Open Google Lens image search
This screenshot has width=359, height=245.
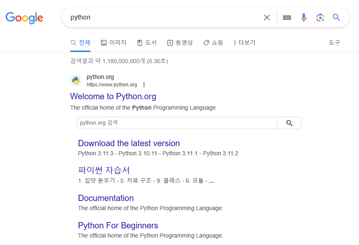[x=320, y=17]
